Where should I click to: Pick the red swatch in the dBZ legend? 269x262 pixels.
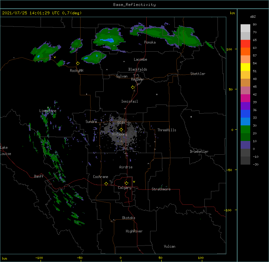[x=245, y=44]
